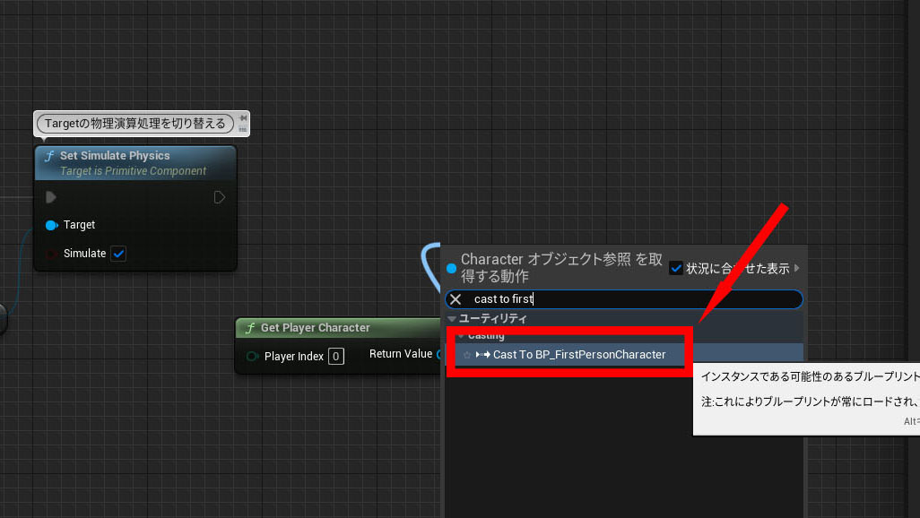Viewport: 920px width, 518px height.
Task: Click the red Simulate boolean pin
Action: coord(51,254)
